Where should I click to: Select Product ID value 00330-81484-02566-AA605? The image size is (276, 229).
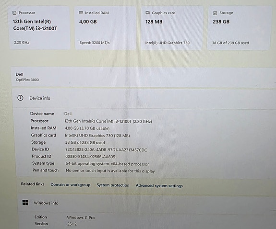(90, 157)
